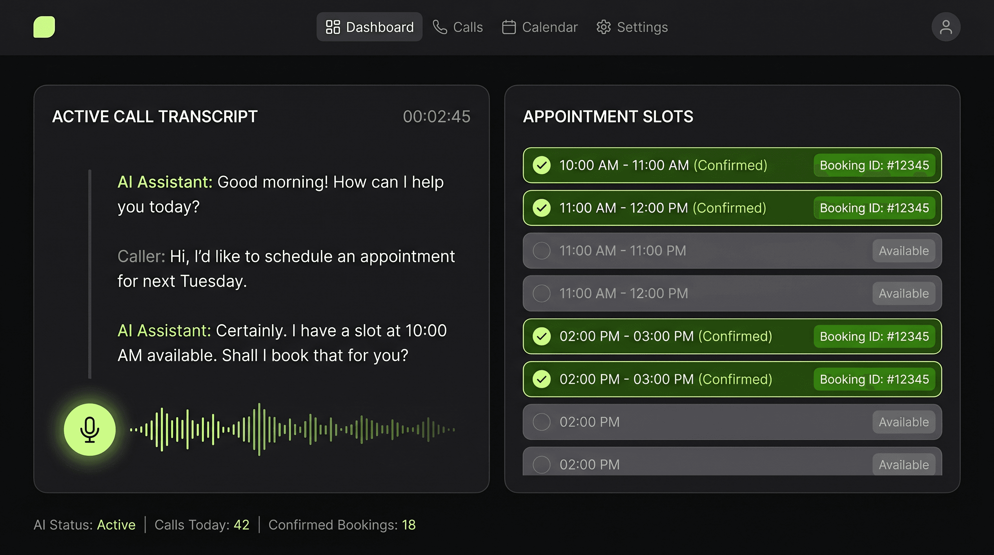
Task: Click the audio waveform visualization
Action: tap(293, 430)
